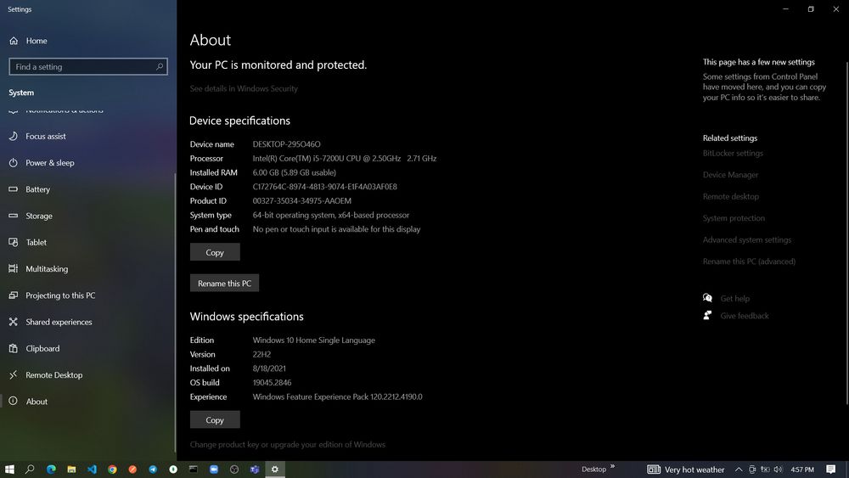Viewport: 849px width, 478px height.
Task: Click the Get help link
Action: click(x=734, y=298)
